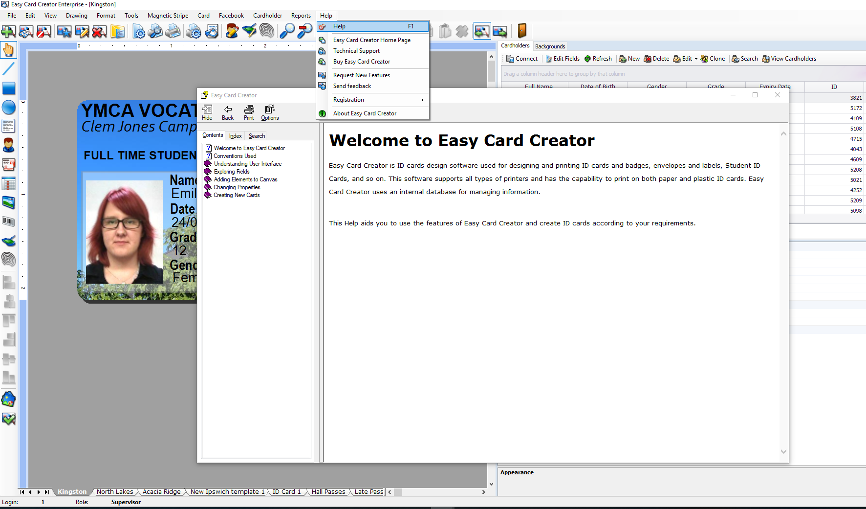
Task: Click the zoom in magnifier icon
Action: 287,31
